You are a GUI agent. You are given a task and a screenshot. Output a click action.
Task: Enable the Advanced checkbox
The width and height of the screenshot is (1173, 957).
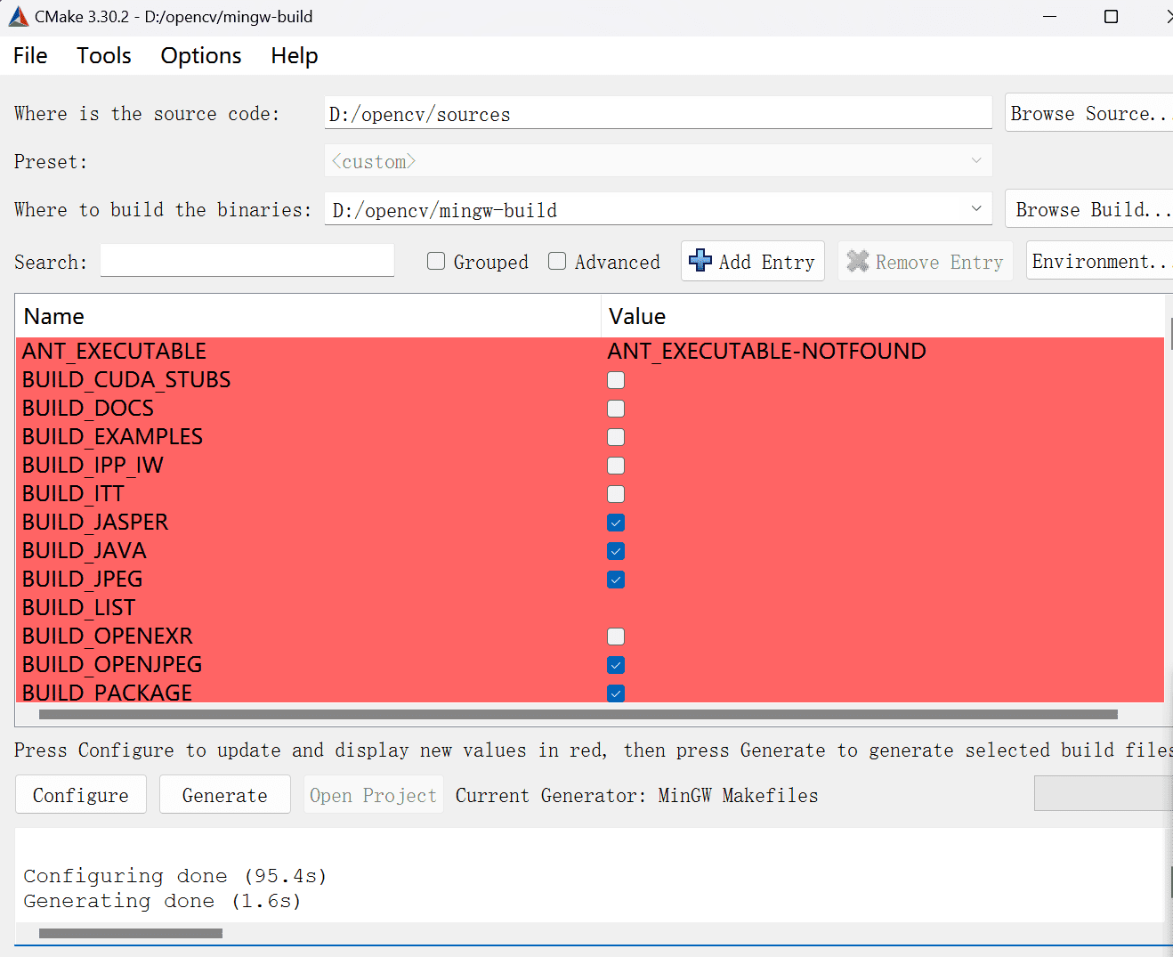pos(557,261)
